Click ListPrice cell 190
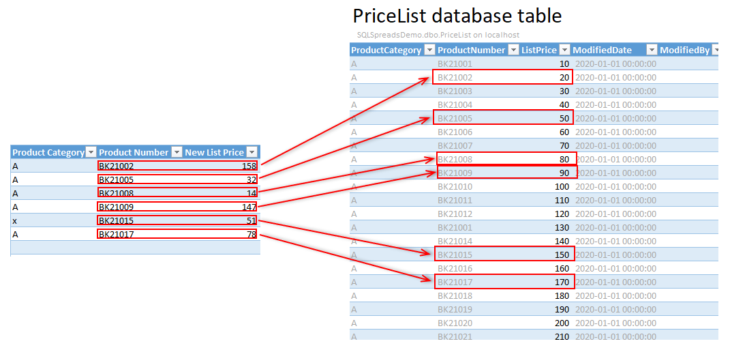Screen dimensions: 730x350 [x=562, y=310]
